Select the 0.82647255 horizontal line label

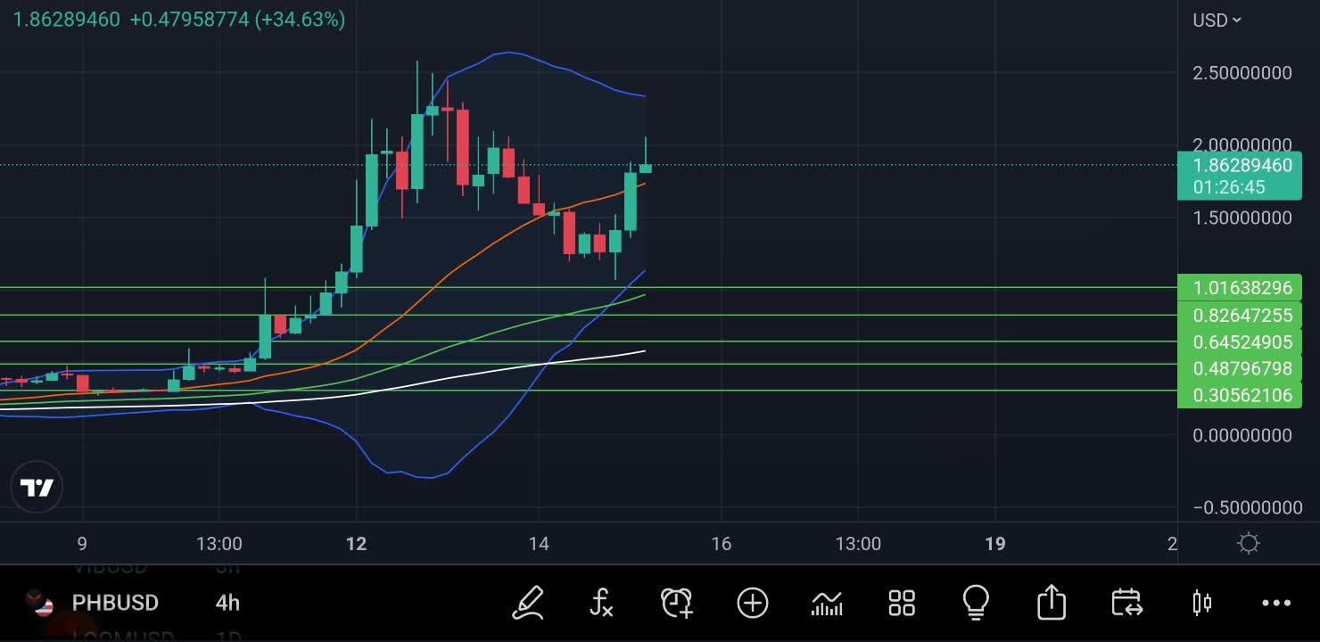pyautogui.click(x=1239, y=315)
